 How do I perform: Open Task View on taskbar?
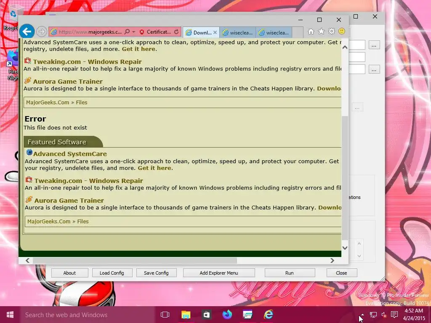tap(165, 315)
